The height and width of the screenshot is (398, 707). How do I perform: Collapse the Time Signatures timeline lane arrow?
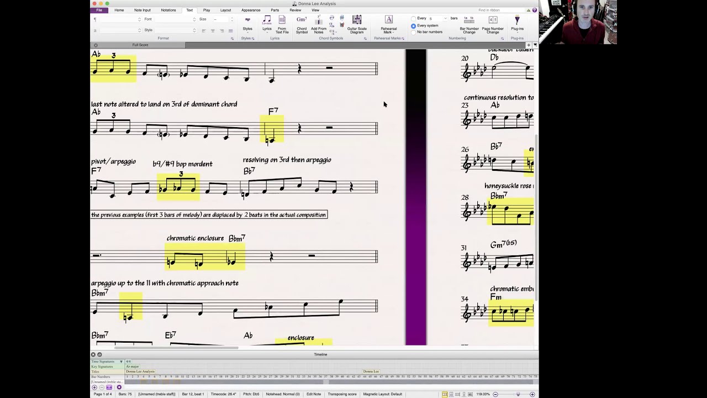click(121, 362)
